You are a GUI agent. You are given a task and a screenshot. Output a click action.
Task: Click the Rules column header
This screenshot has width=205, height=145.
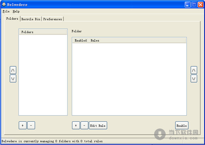pyautogui.click(x=137, y=40)
